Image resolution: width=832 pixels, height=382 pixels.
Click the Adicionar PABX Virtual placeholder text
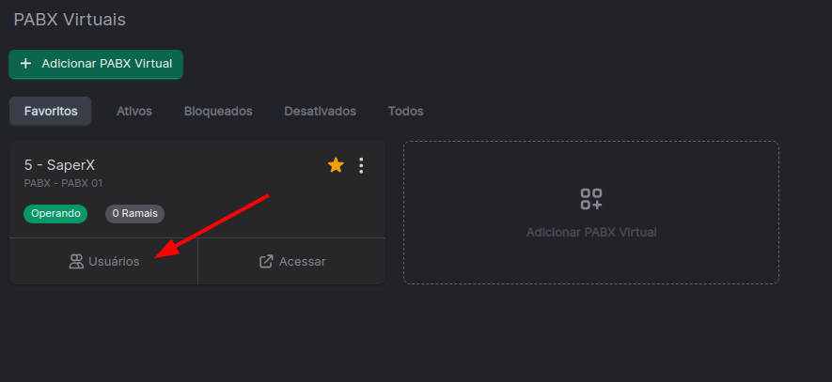coord(591,232)
